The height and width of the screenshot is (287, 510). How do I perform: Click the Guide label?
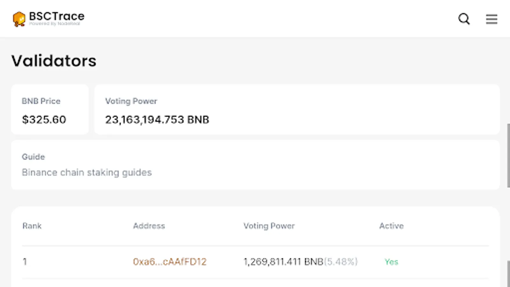(x=33, y=157)
